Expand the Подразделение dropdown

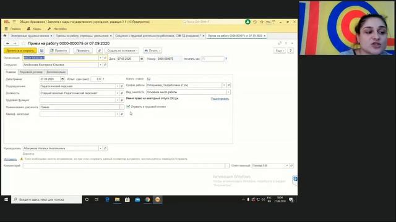click(117, 86)
